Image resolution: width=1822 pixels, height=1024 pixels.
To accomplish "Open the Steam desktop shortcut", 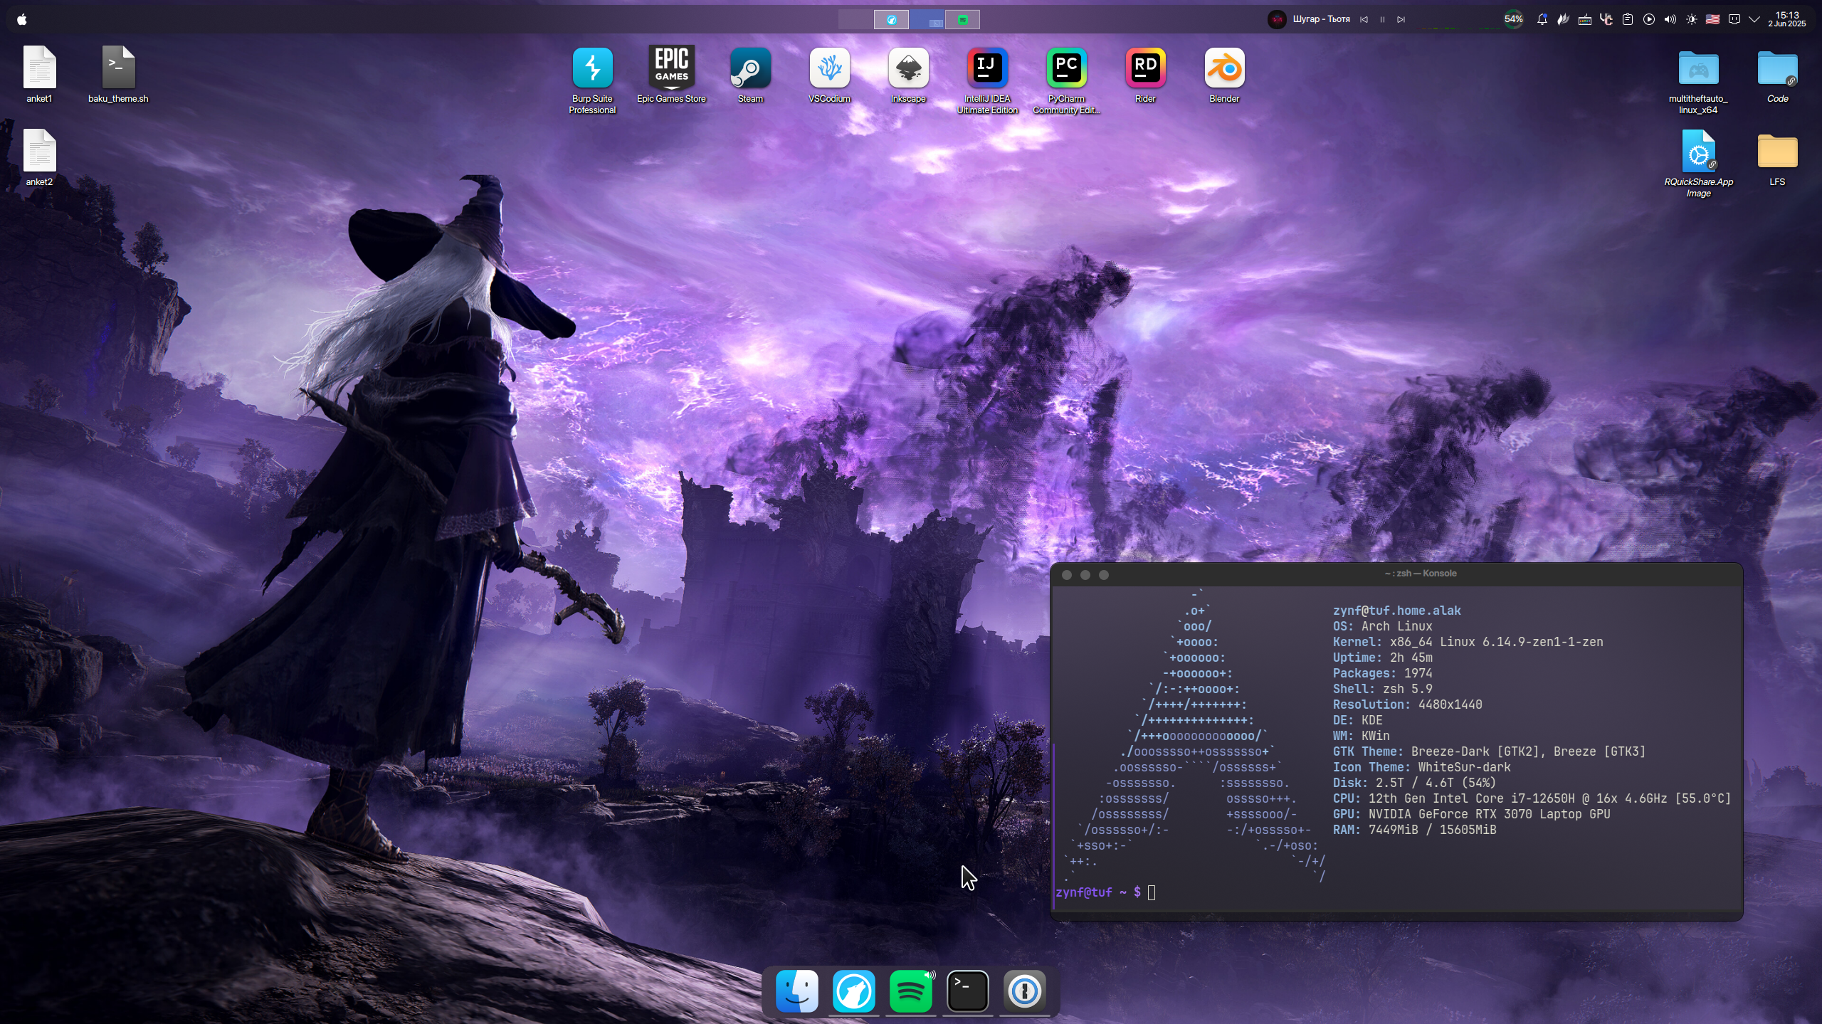I will click(x=749, y=69).
